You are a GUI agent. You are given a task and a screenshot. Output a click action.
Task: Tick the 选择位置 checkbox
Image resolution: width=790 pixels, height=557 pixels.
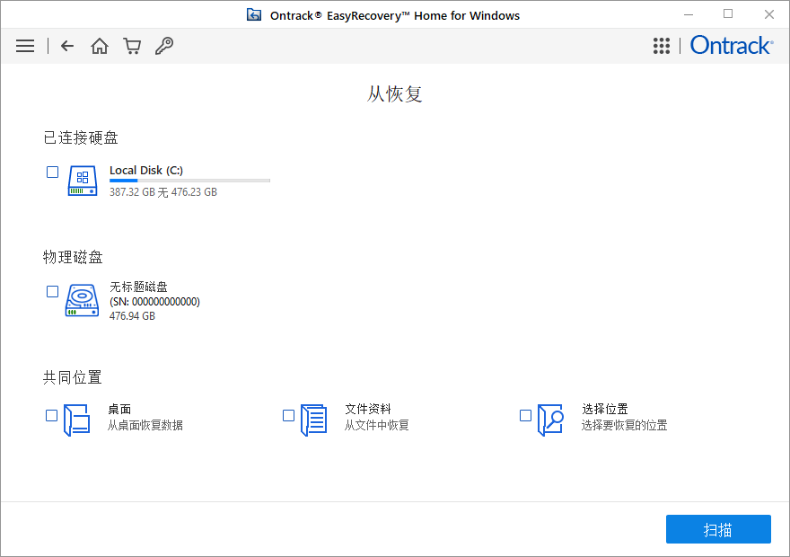525,415
